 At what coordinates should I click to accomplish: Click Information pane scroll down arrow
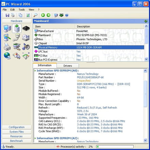click(x=145, y=140)
